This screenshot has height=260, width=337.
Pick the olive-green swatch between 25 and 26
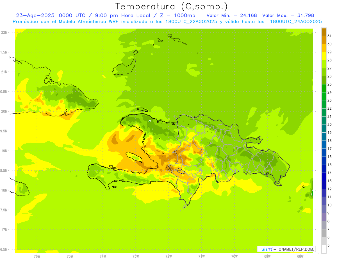324,80
